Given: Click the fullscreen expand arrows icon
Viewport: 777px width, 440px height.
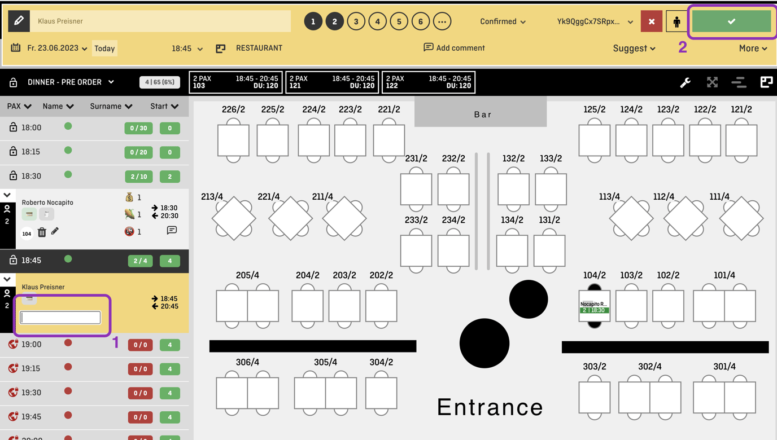Looking at the screenshot, I should pos(712,82).
